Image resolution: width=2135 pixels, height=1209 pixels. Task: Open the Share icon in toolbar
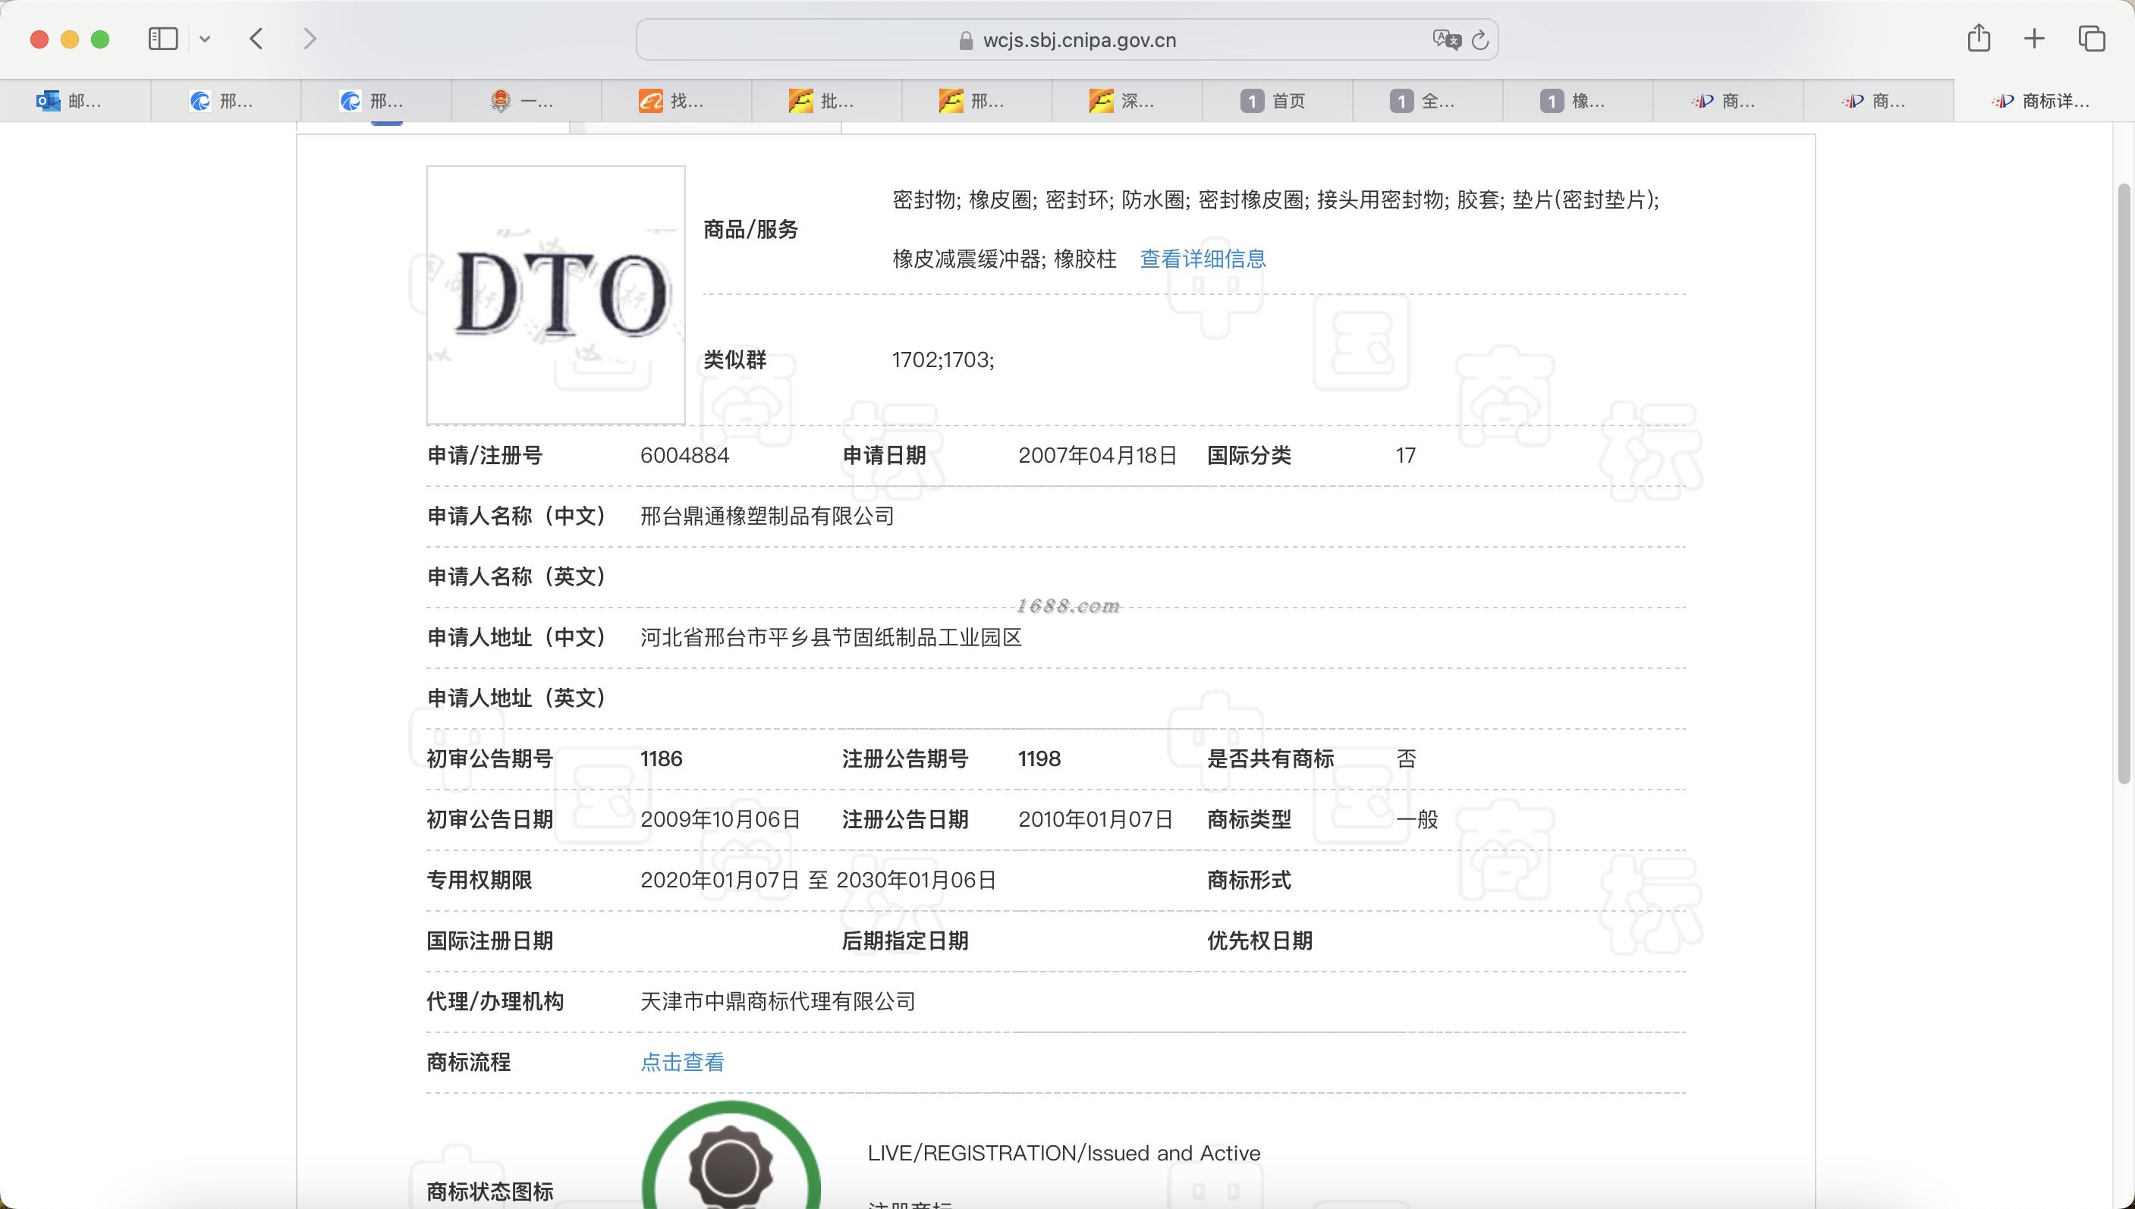1979,38
